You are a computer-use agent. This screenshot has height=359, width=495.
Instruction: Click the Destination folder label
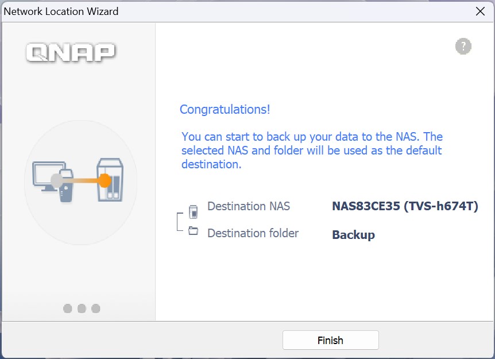253,233
